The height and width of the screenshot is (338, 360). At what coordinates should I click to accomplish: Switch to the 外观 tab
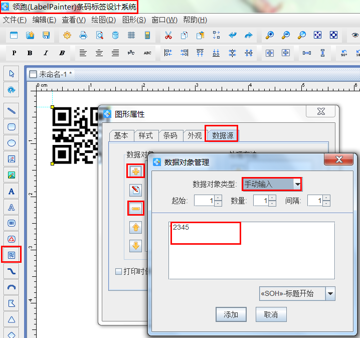[195, 136]
